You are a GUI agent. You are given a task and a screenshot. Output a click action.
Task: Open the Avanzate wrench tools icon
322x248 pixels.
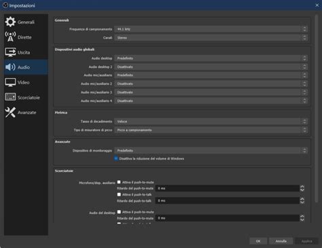coord(10,112)
